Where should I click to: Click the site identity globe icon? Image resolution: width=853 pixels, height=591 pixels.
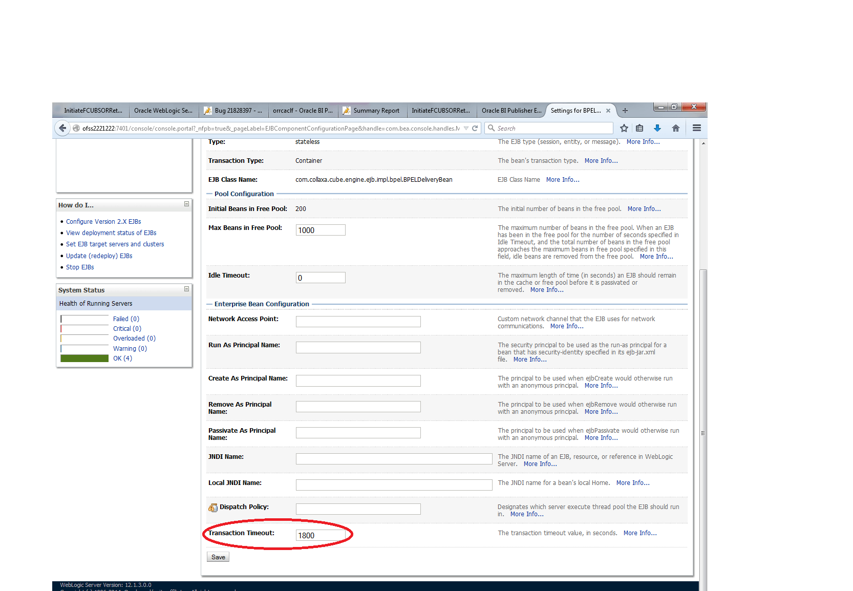pyautogui.click(x=76, y=128)
